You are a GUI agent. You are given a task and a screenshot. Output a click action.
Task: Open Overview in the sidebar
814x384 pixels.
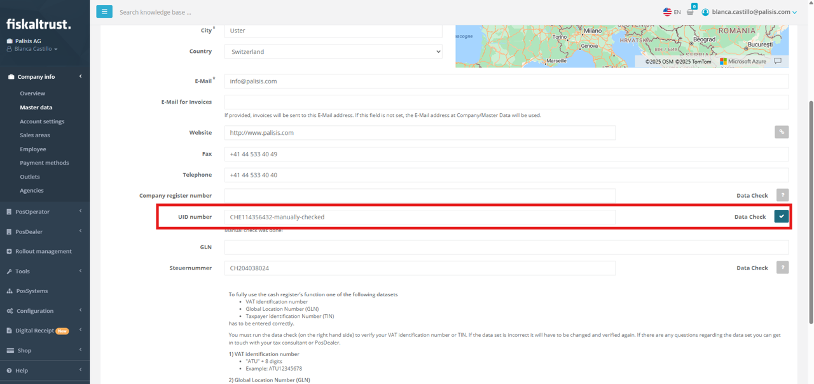coord(32,93)
